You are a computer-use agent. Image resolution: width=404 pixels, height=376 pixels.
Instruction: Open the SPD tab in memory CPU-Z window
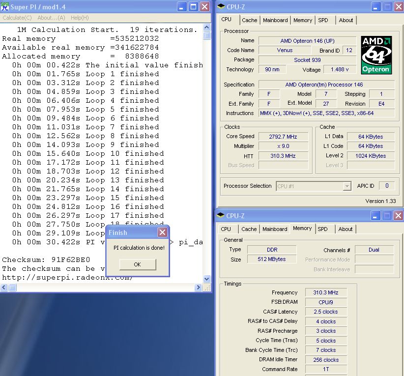tap(322, 229)
